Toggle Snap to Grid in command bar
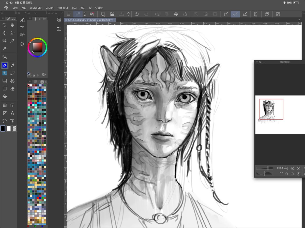 click(245, 14)
